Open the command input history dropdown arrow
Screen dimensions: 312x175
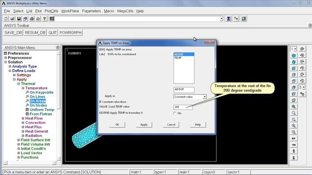click(x=221, y=19)
